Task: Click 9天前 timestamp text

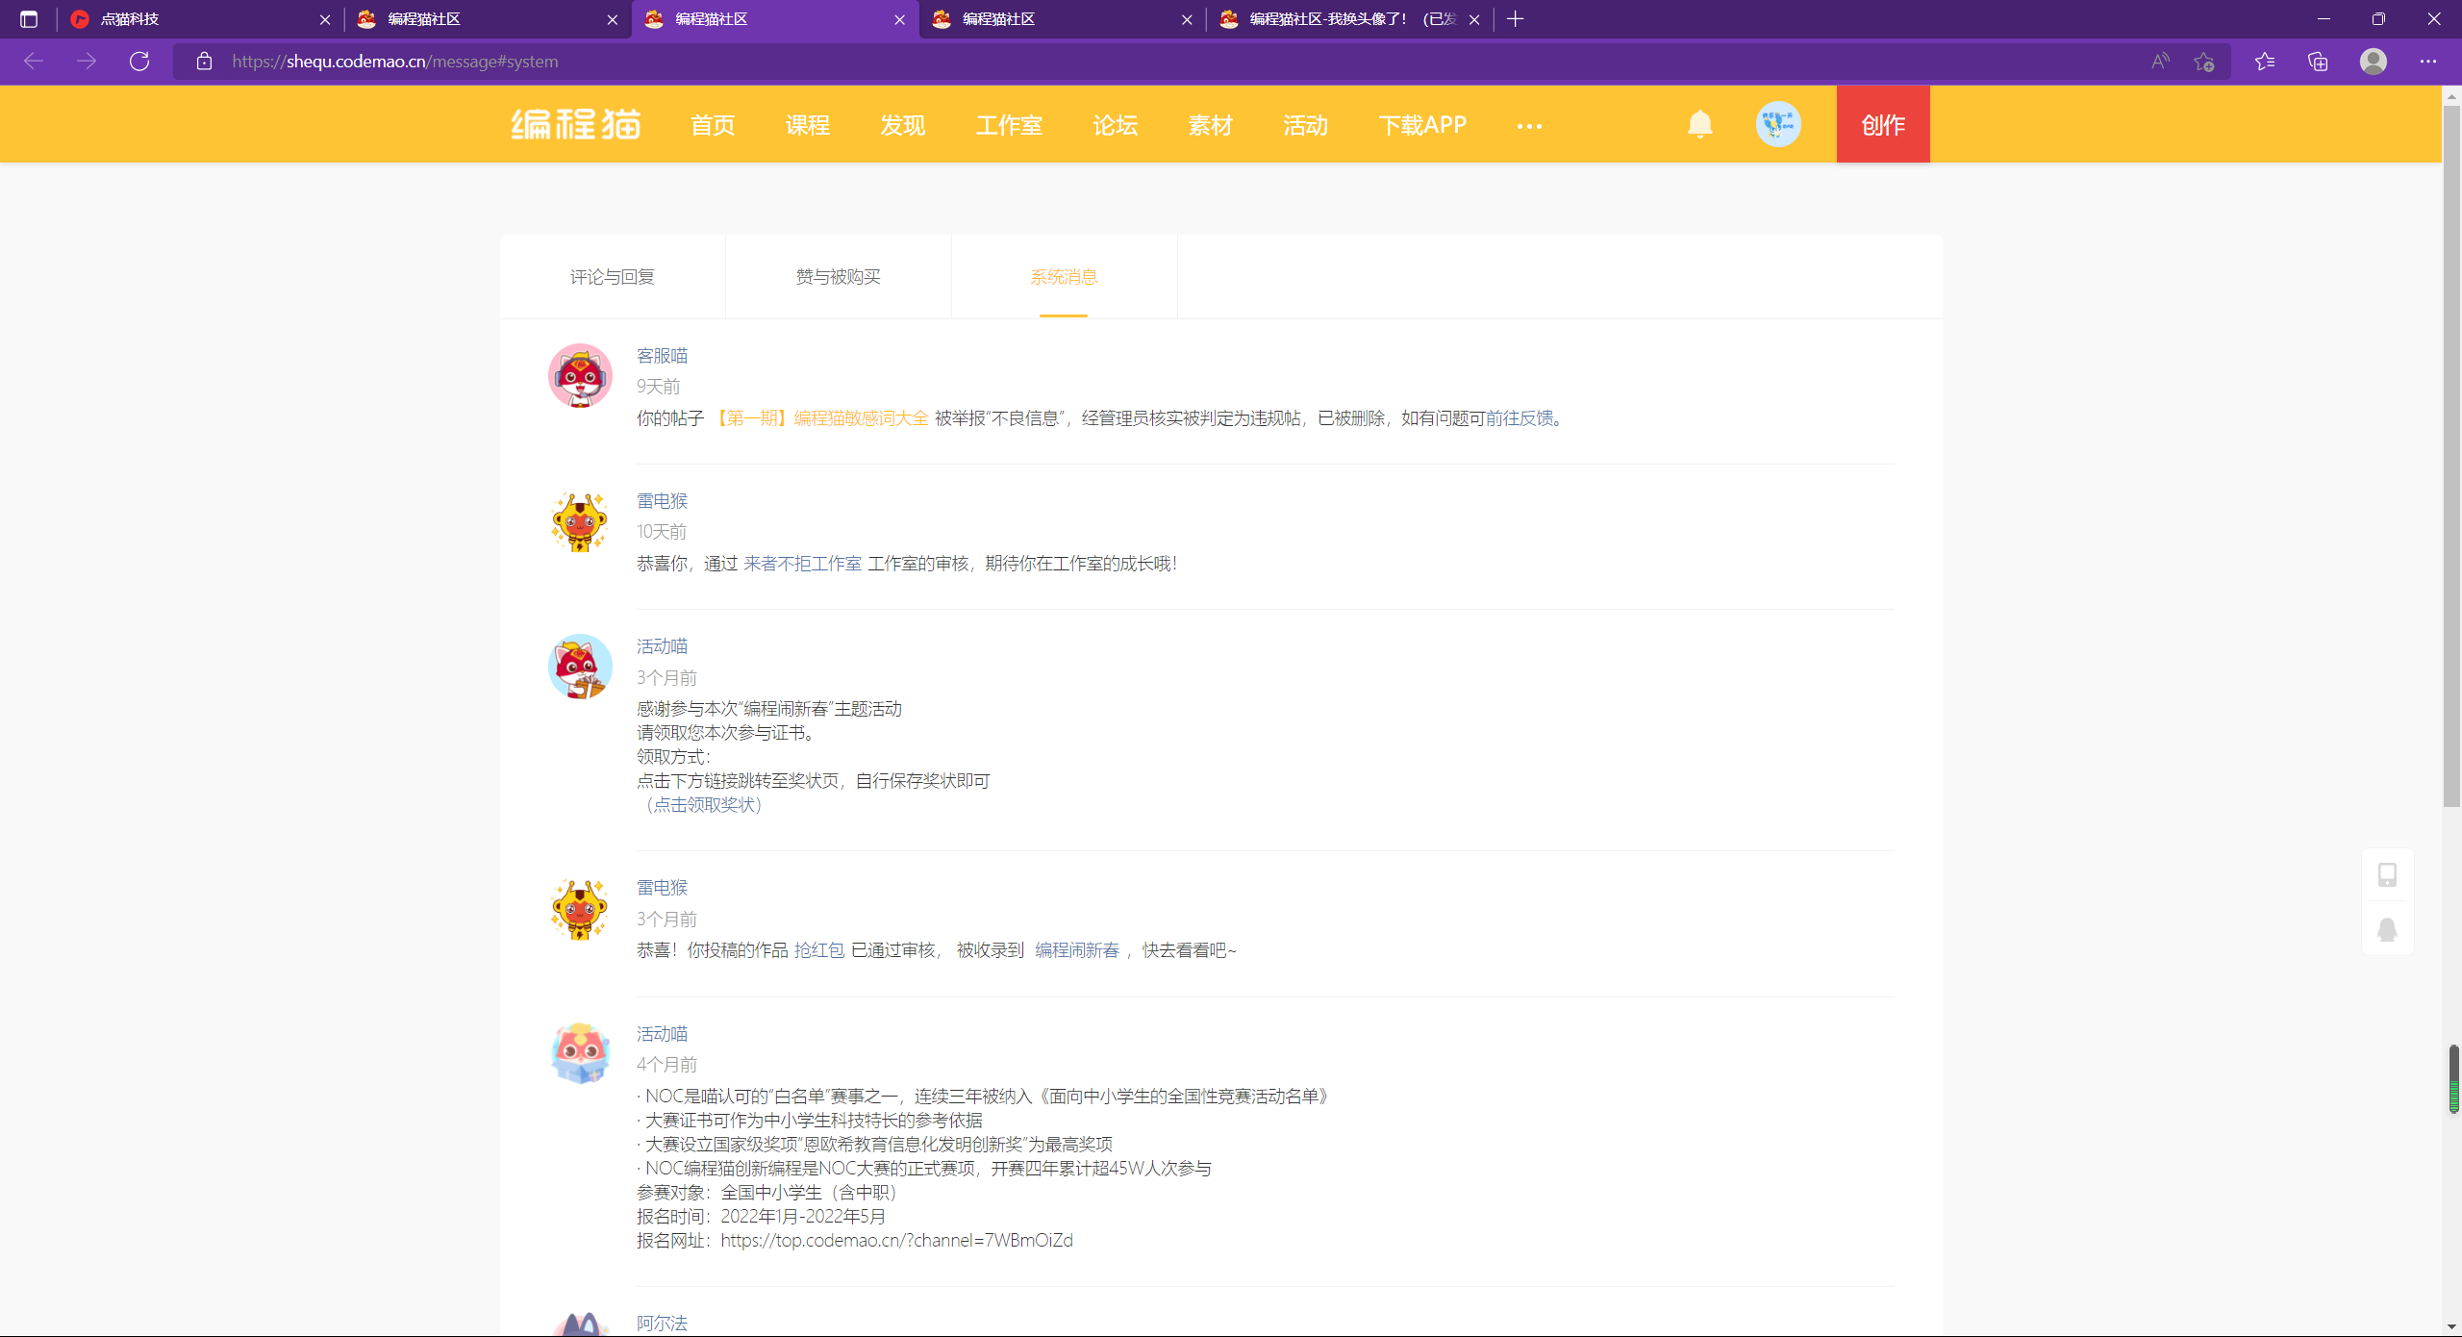Action: click(659, 387)
